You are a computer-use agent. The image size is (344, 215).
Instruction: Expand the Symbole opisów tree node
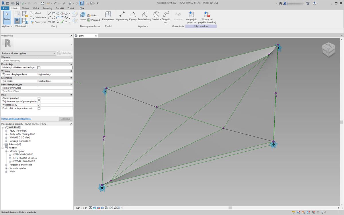[x=6, y=168]
